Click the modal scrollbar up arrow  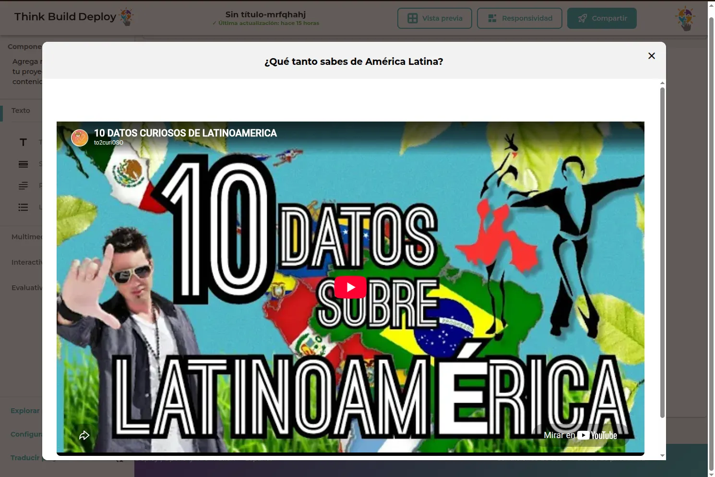[662, 83]
